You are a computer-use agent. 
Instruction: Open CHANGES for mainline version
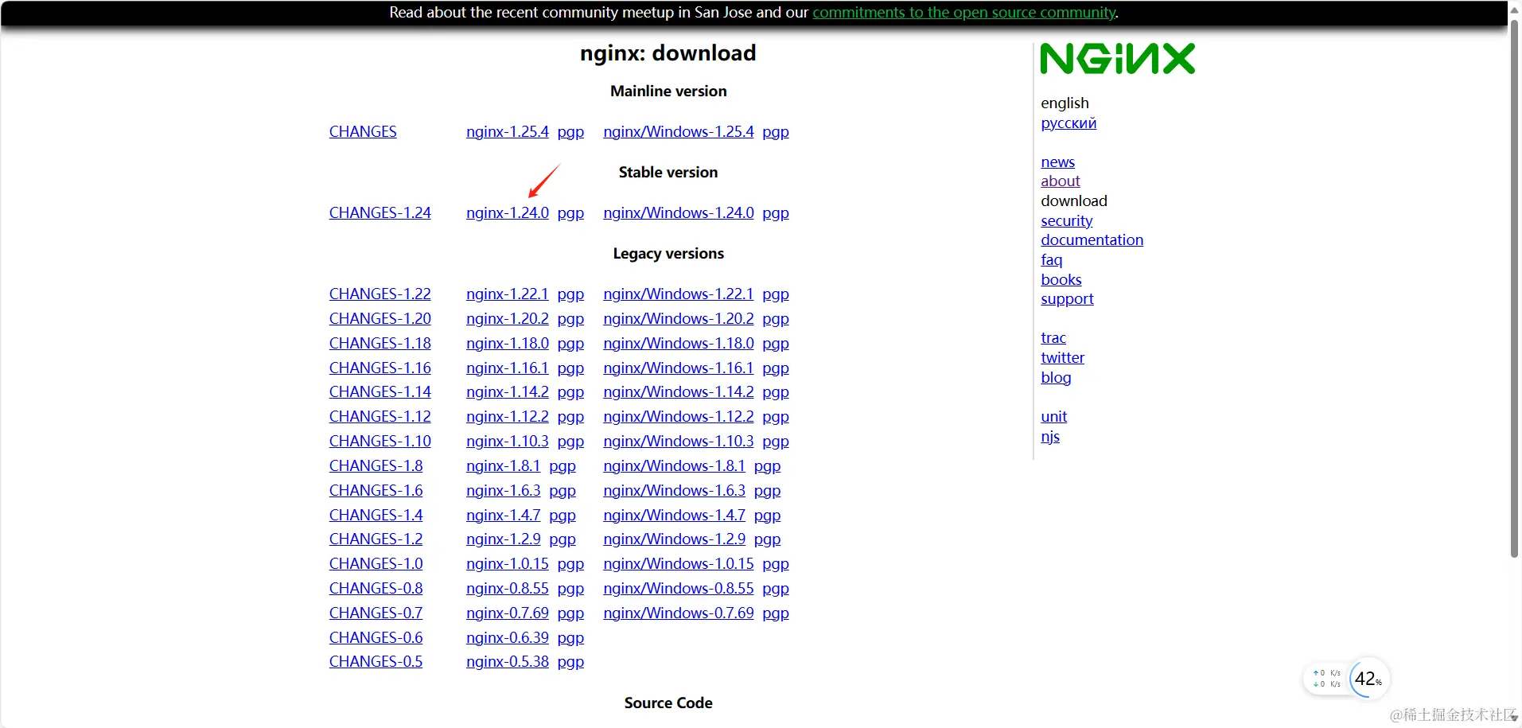[x=363, y=131]
